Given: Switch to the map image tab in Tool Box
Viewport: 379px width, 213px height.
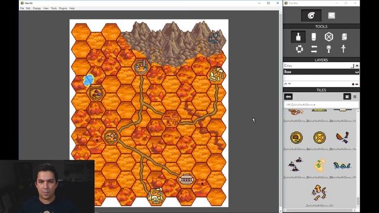Looking at the screenshot, I should click(332, 15).
